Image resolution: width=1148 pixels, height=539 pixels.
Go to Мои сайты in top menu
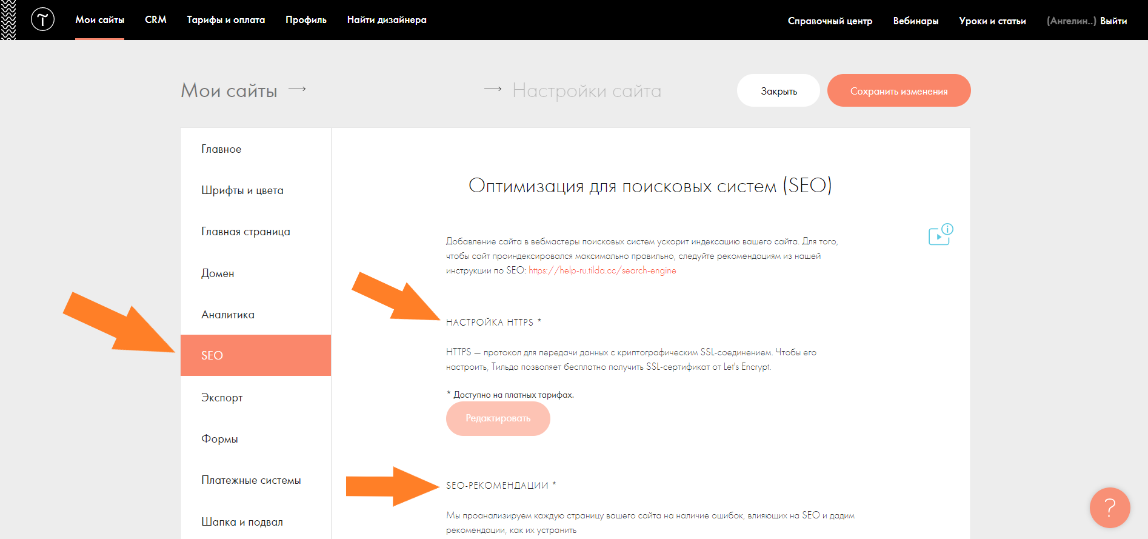pos(100,20)
